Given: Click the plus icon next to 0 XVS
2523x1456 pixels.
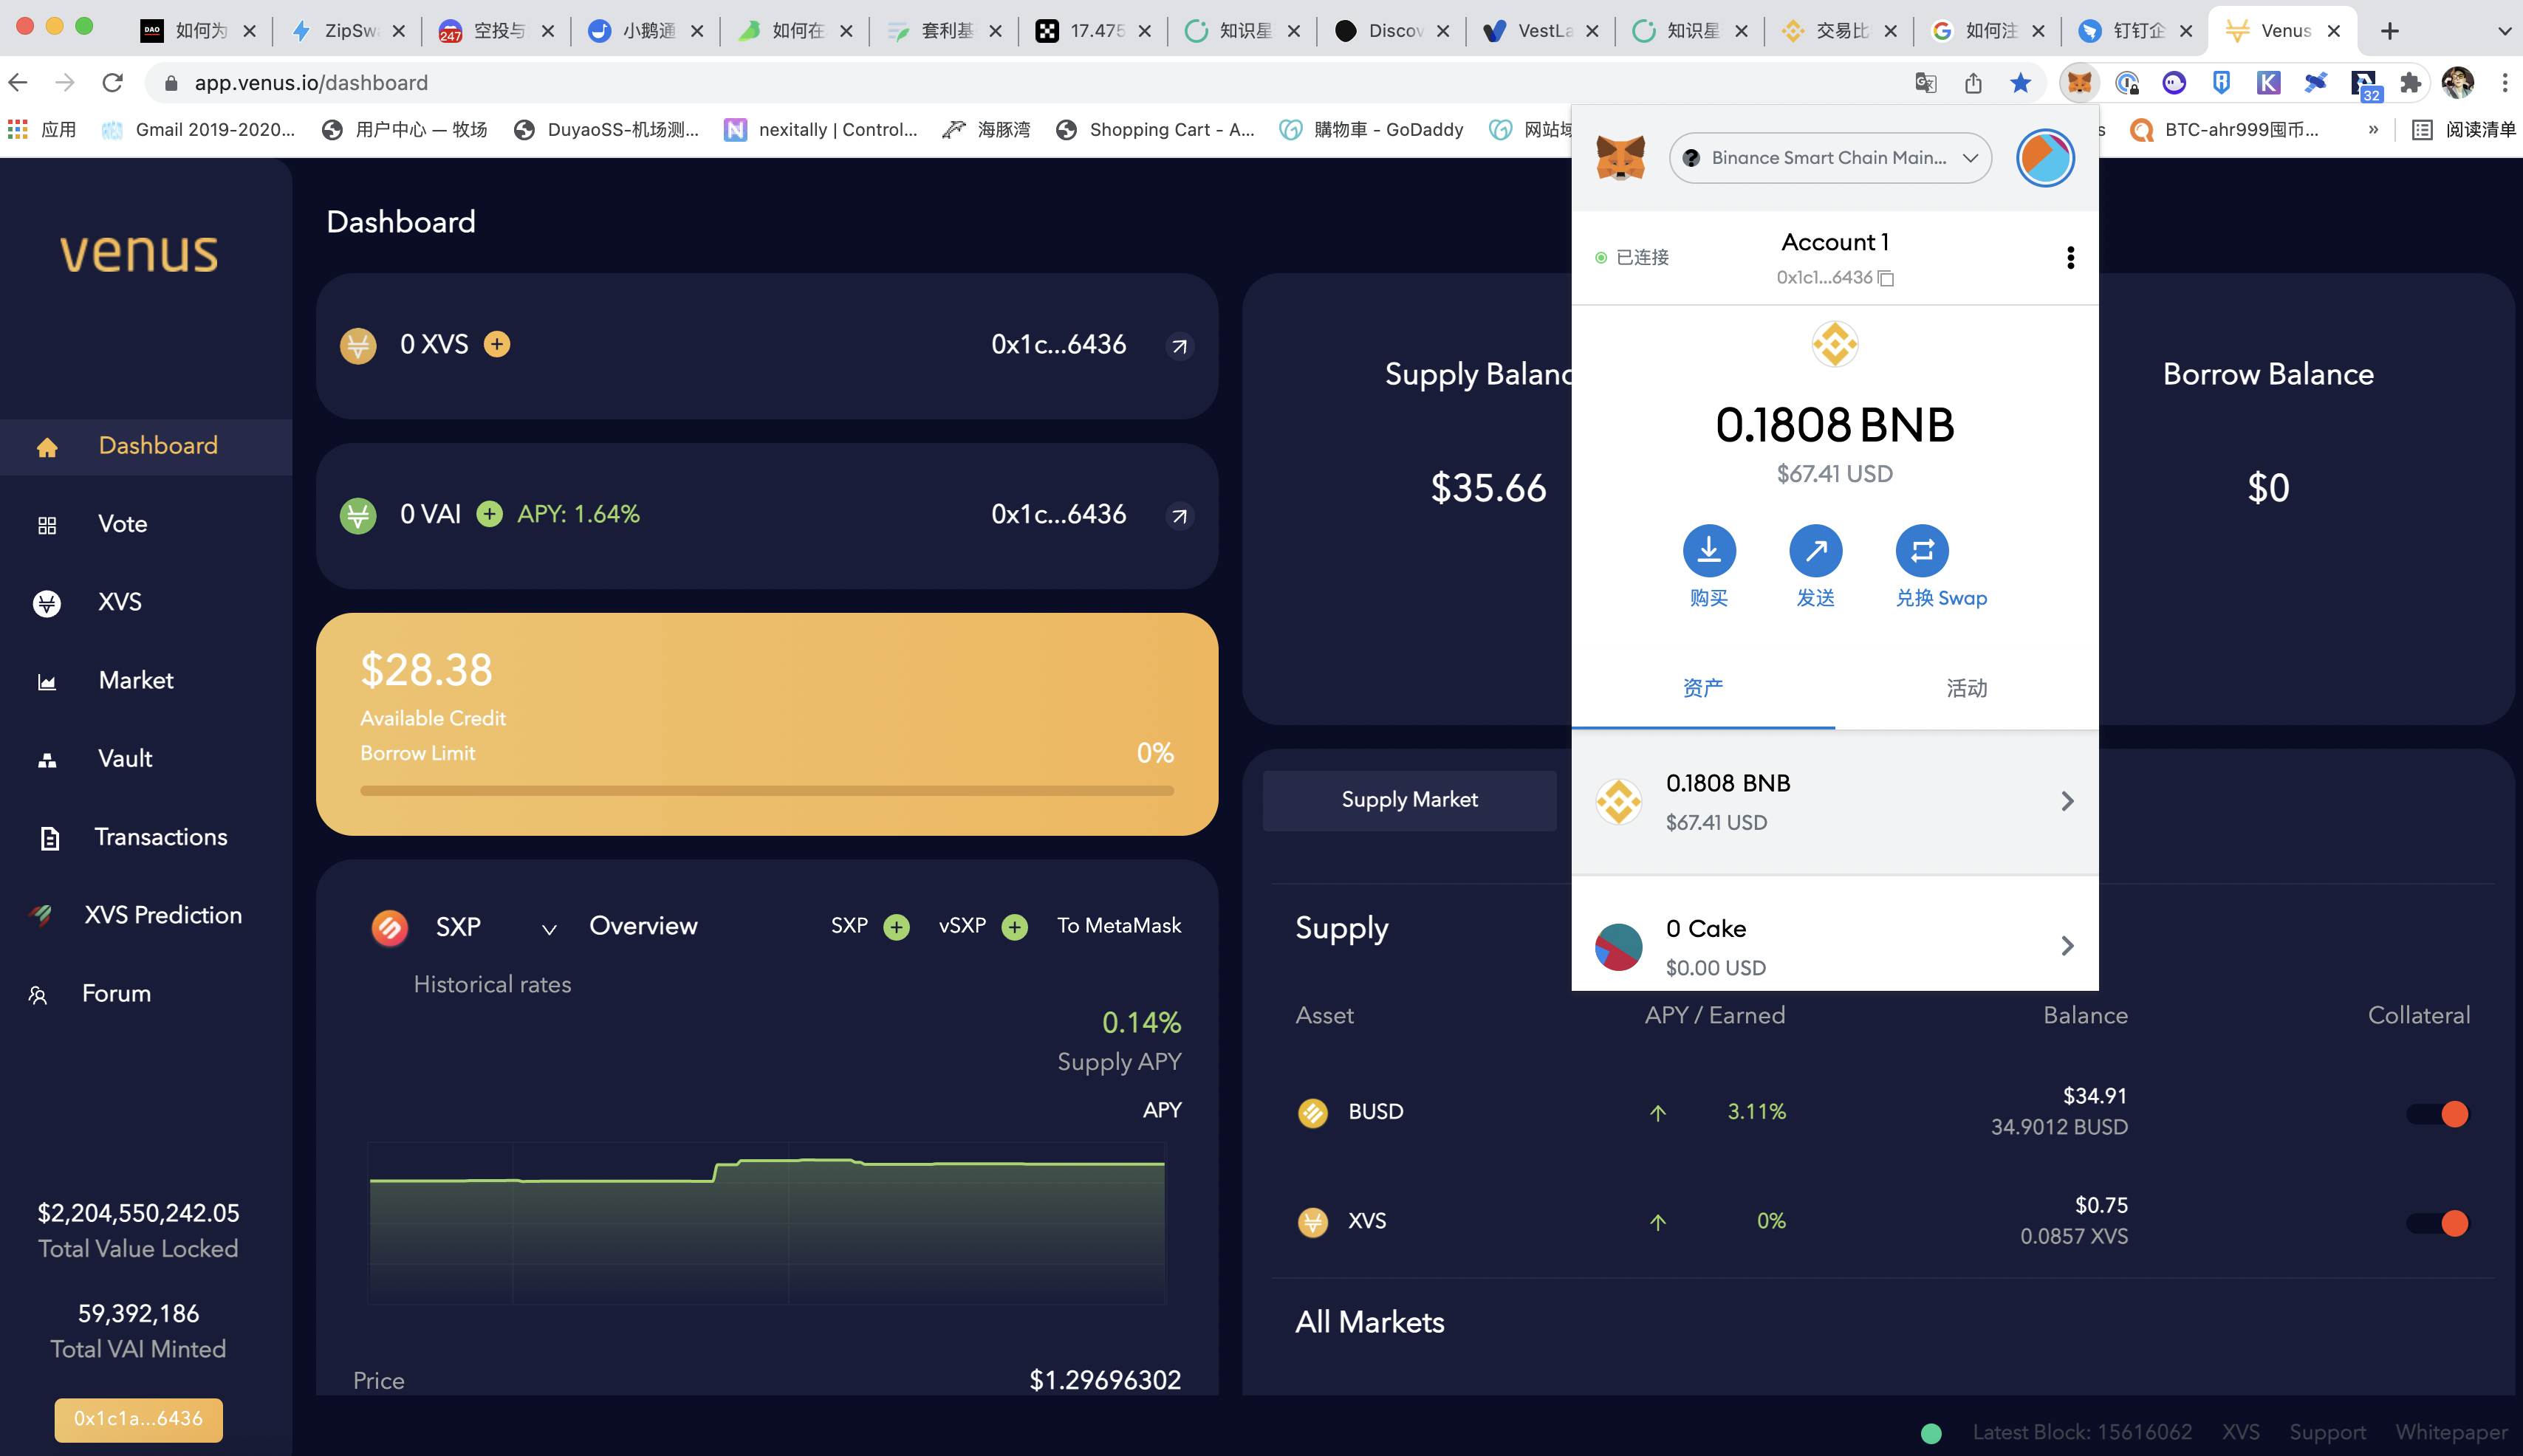Looking at the screenshot, I should (x=497, y=344).
